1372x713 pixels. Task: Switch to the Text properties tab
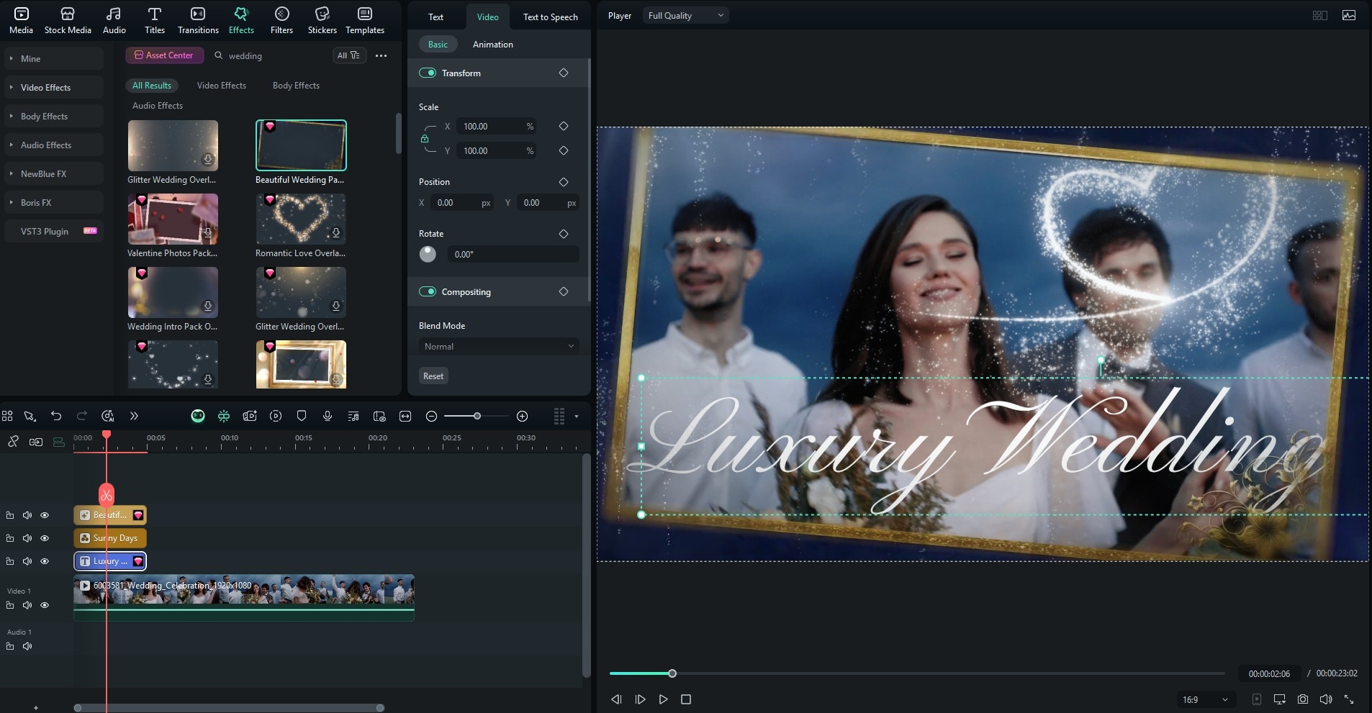(x=435, y=17)
